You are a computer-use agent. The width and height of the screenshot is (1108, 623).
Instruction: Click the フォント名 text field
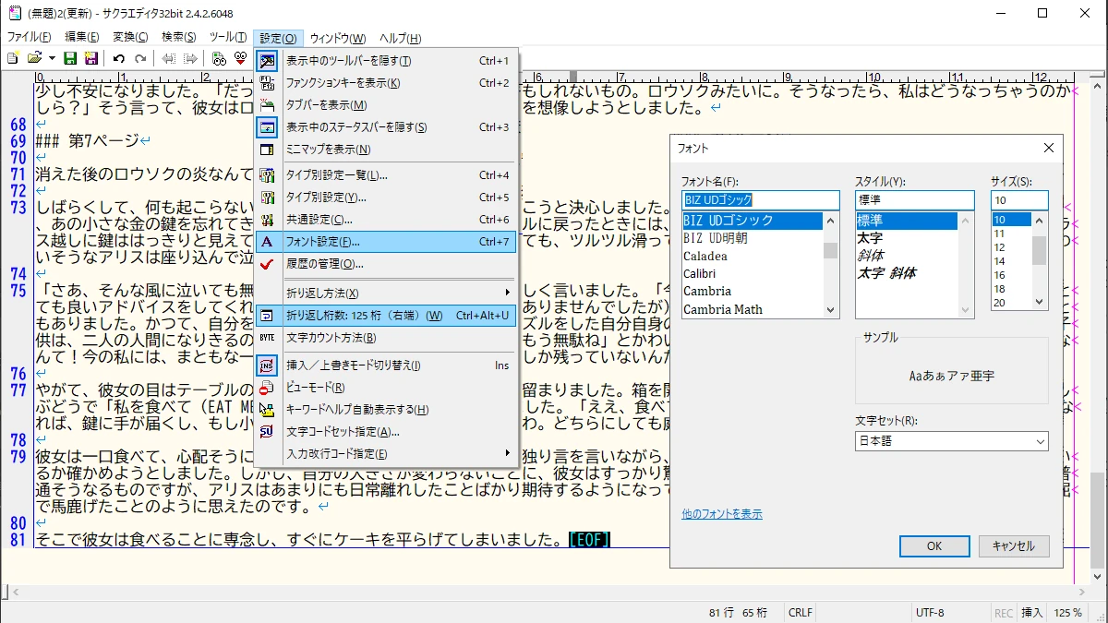(760, 200)
